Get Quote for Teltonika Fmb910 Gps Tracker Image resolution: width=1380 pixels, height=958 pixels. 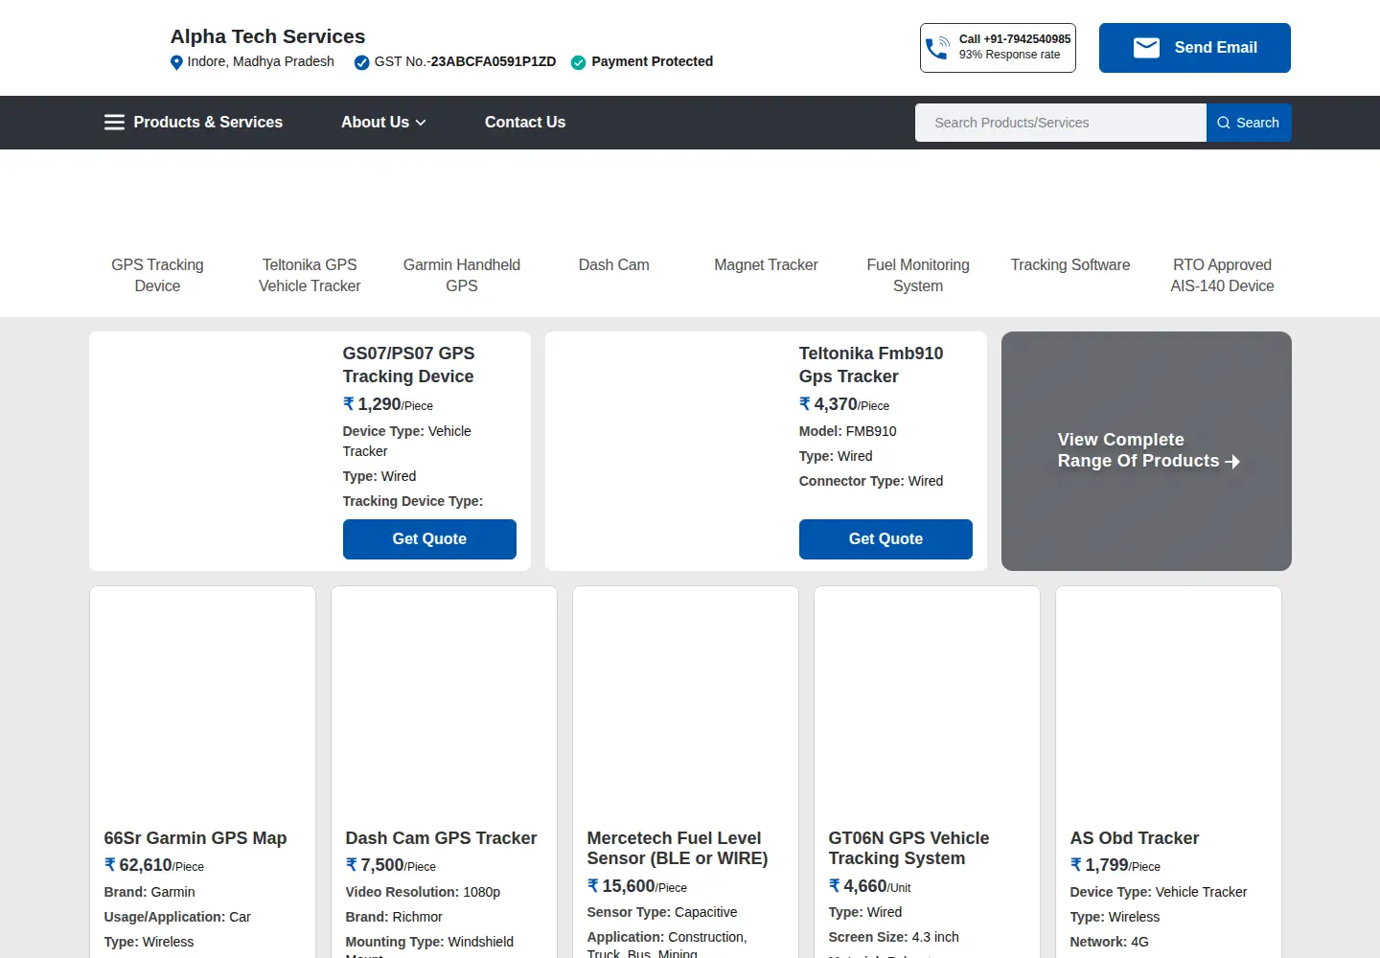coord(885,539)
